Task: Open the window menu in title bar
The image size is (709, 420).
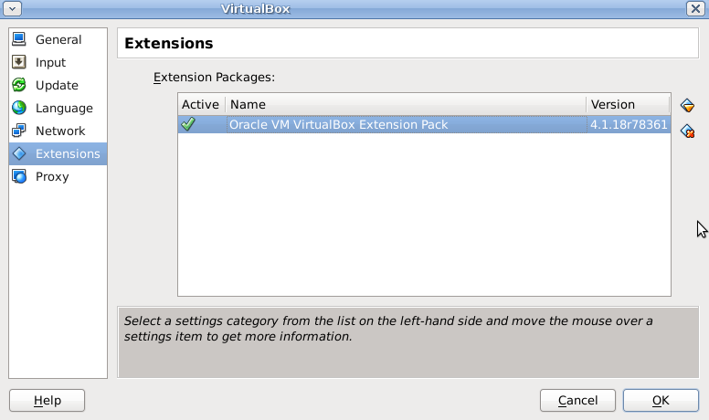Action: (13, 8)
